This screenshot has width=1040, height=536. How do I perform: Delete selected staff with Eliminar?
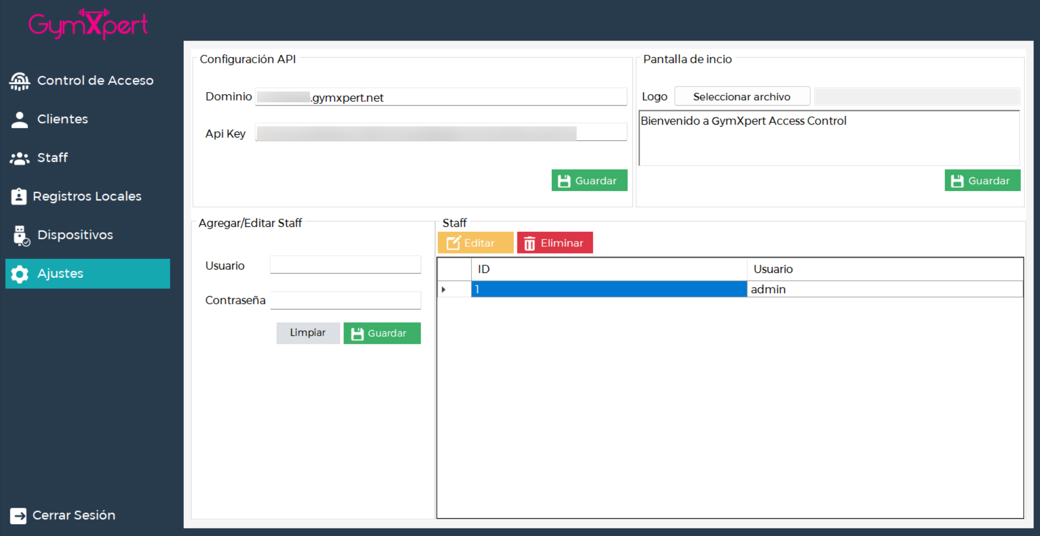point(554,243)
